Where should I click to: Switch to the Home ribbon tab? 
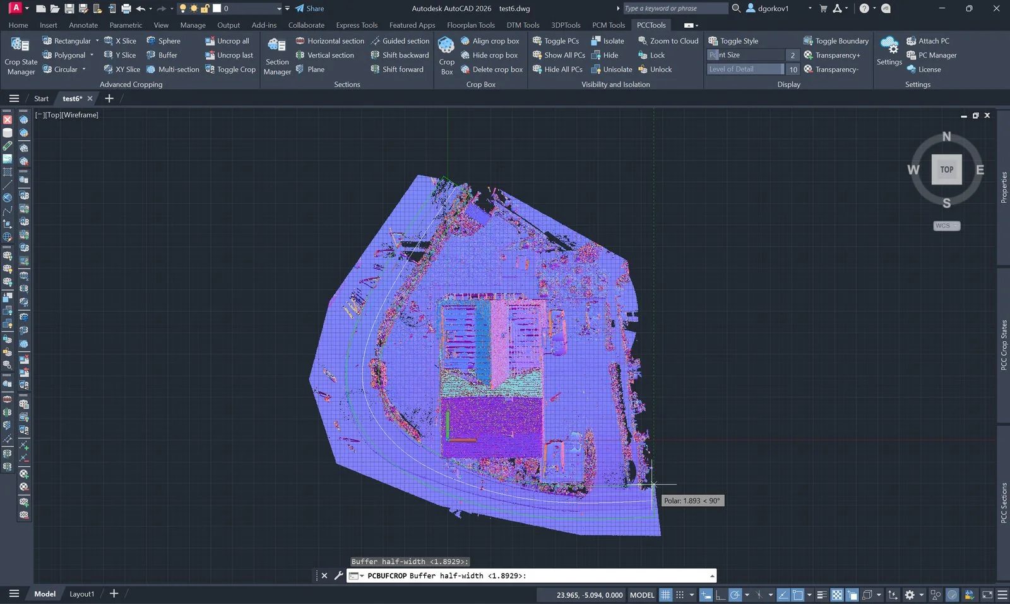click(x=18, y=25)
